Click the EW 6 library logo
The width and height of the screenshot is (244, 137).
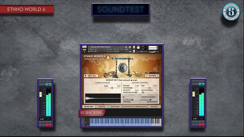(x=84, y=51)
